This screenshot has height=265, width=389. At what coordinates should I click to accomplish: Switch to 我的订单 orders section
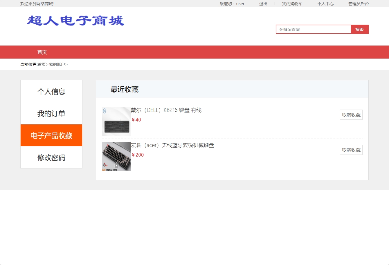(x=51, y=113)
